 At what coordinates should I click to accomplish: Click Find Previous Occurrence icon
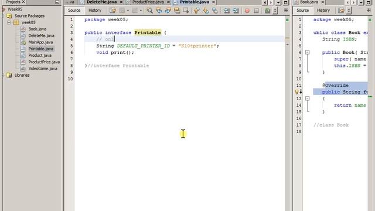(x=159, y=11)
